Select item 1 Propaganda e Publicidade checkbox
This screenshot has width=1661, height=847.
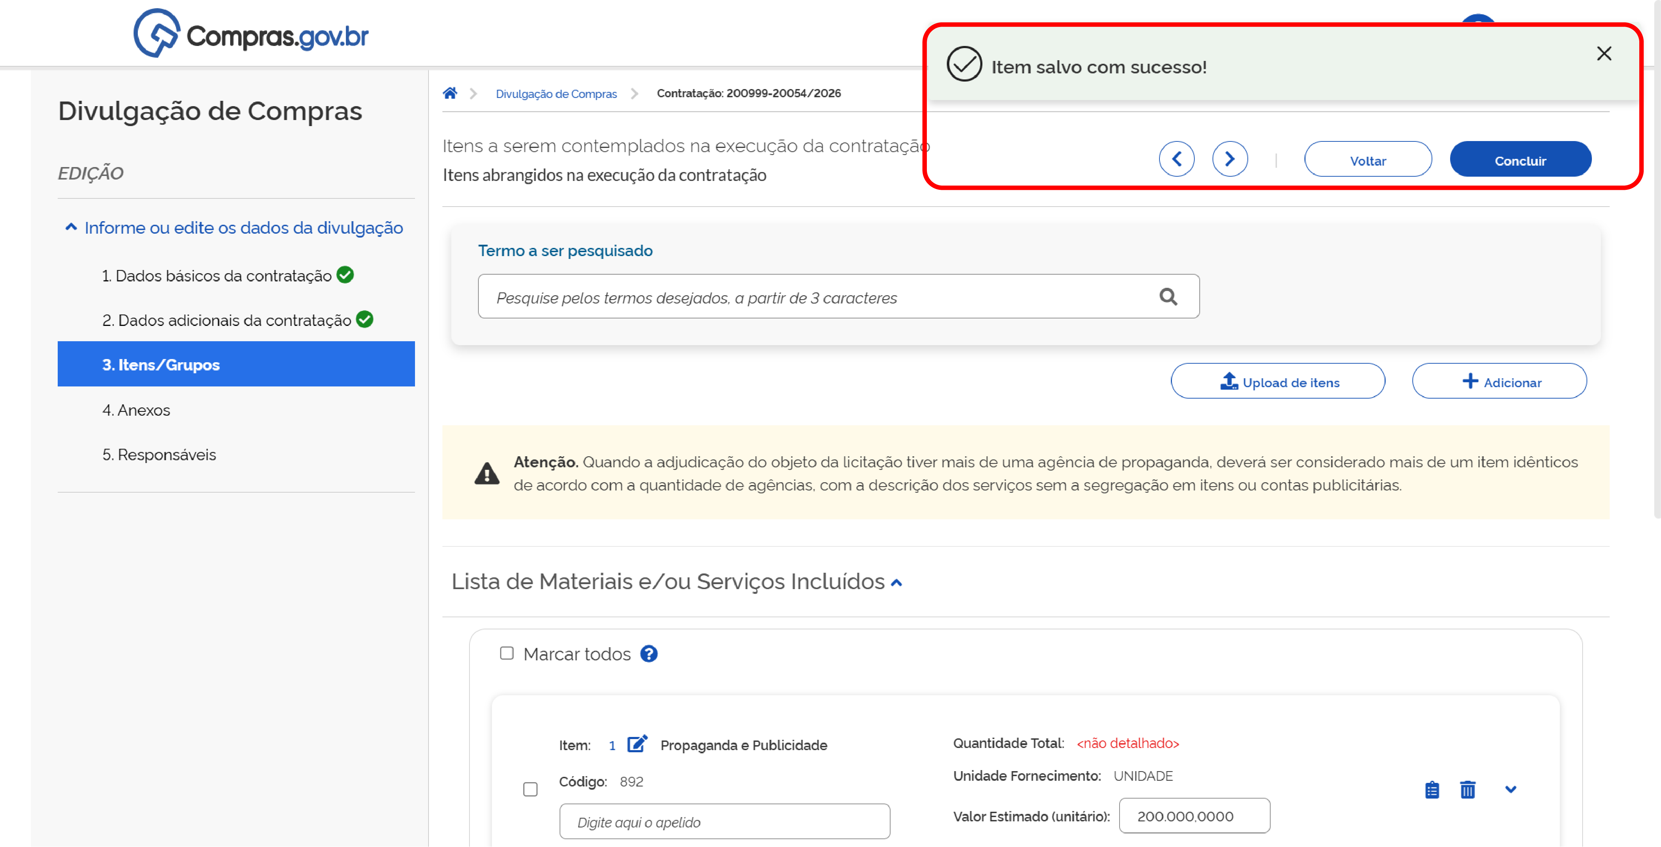530,789
